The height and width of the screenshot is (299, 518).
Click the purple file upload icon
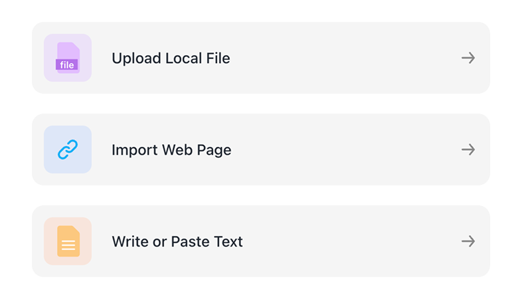click(68, 58)
